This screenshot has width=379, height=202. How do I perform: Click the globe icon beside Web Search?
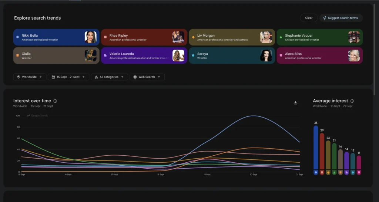pyautogui.click(x=135, y=77)
